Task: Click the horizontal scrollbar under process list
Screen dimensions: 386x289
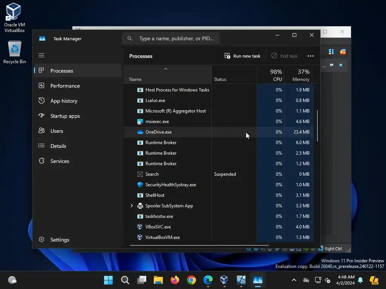Action: pos(199,245)
